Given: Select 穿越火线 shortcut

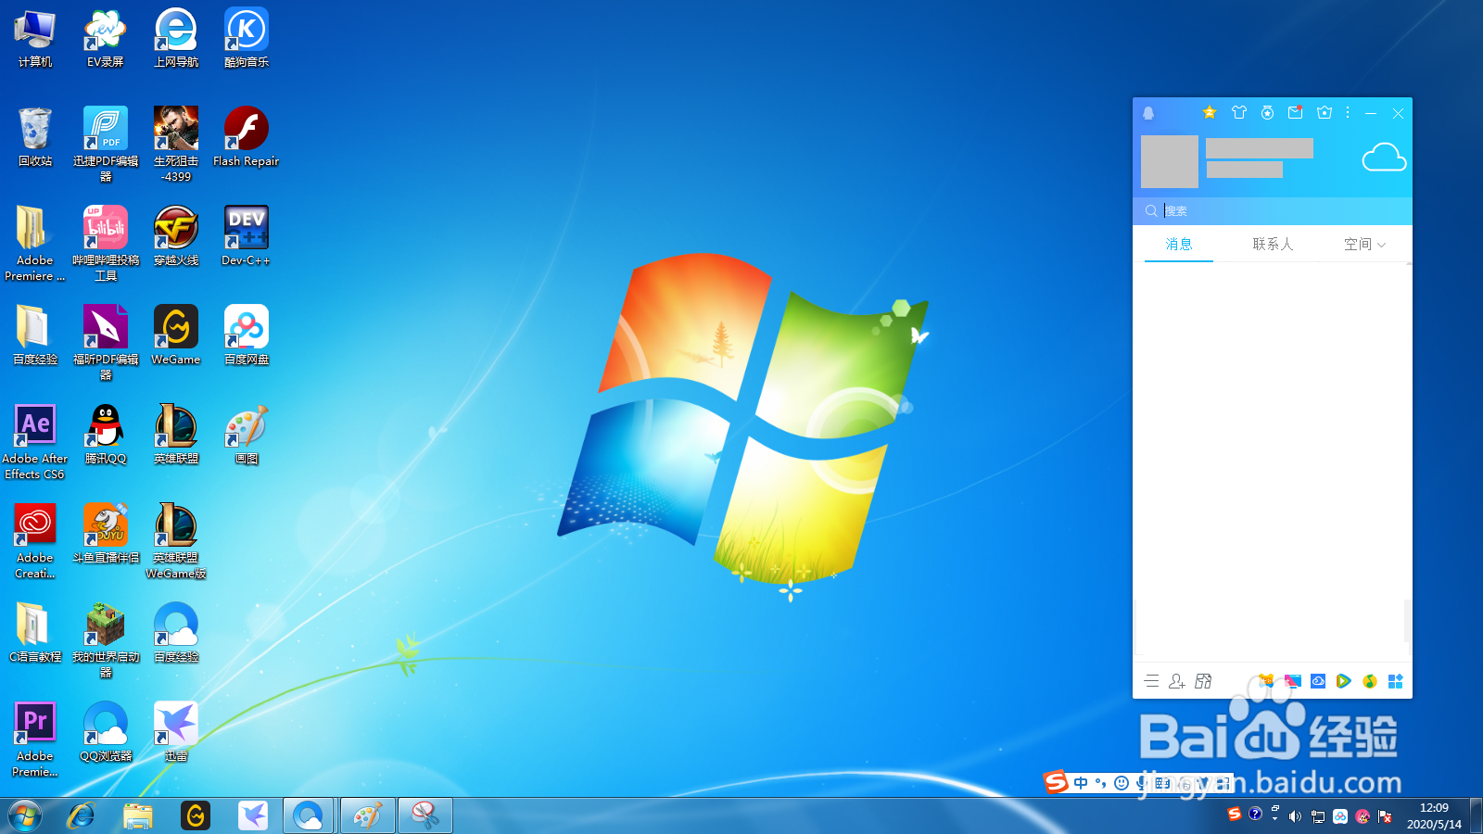Looking at the screenshot, I should [176, 236].
